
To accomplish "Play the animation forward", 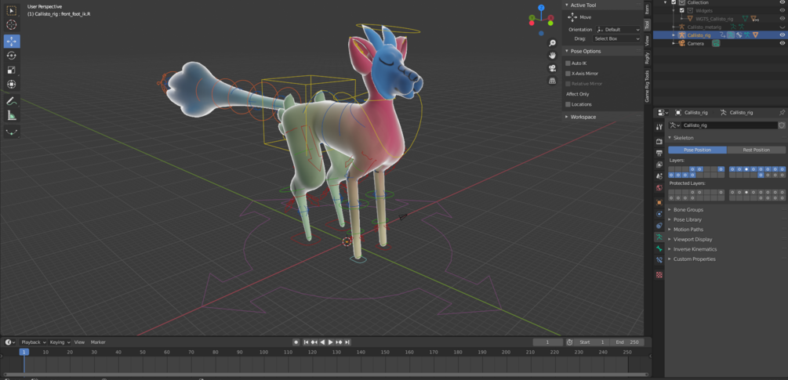I will pyautogui.click(x=331, y=342).
